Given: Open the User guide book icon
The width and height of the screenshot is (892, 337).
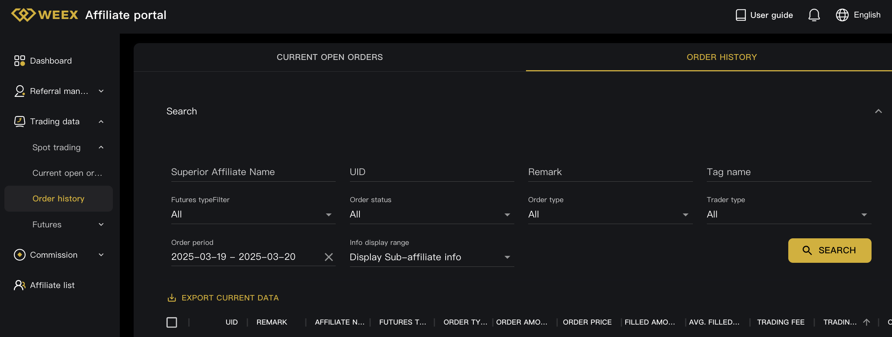Looking at the screenshot, I should (x=740, y=15).
